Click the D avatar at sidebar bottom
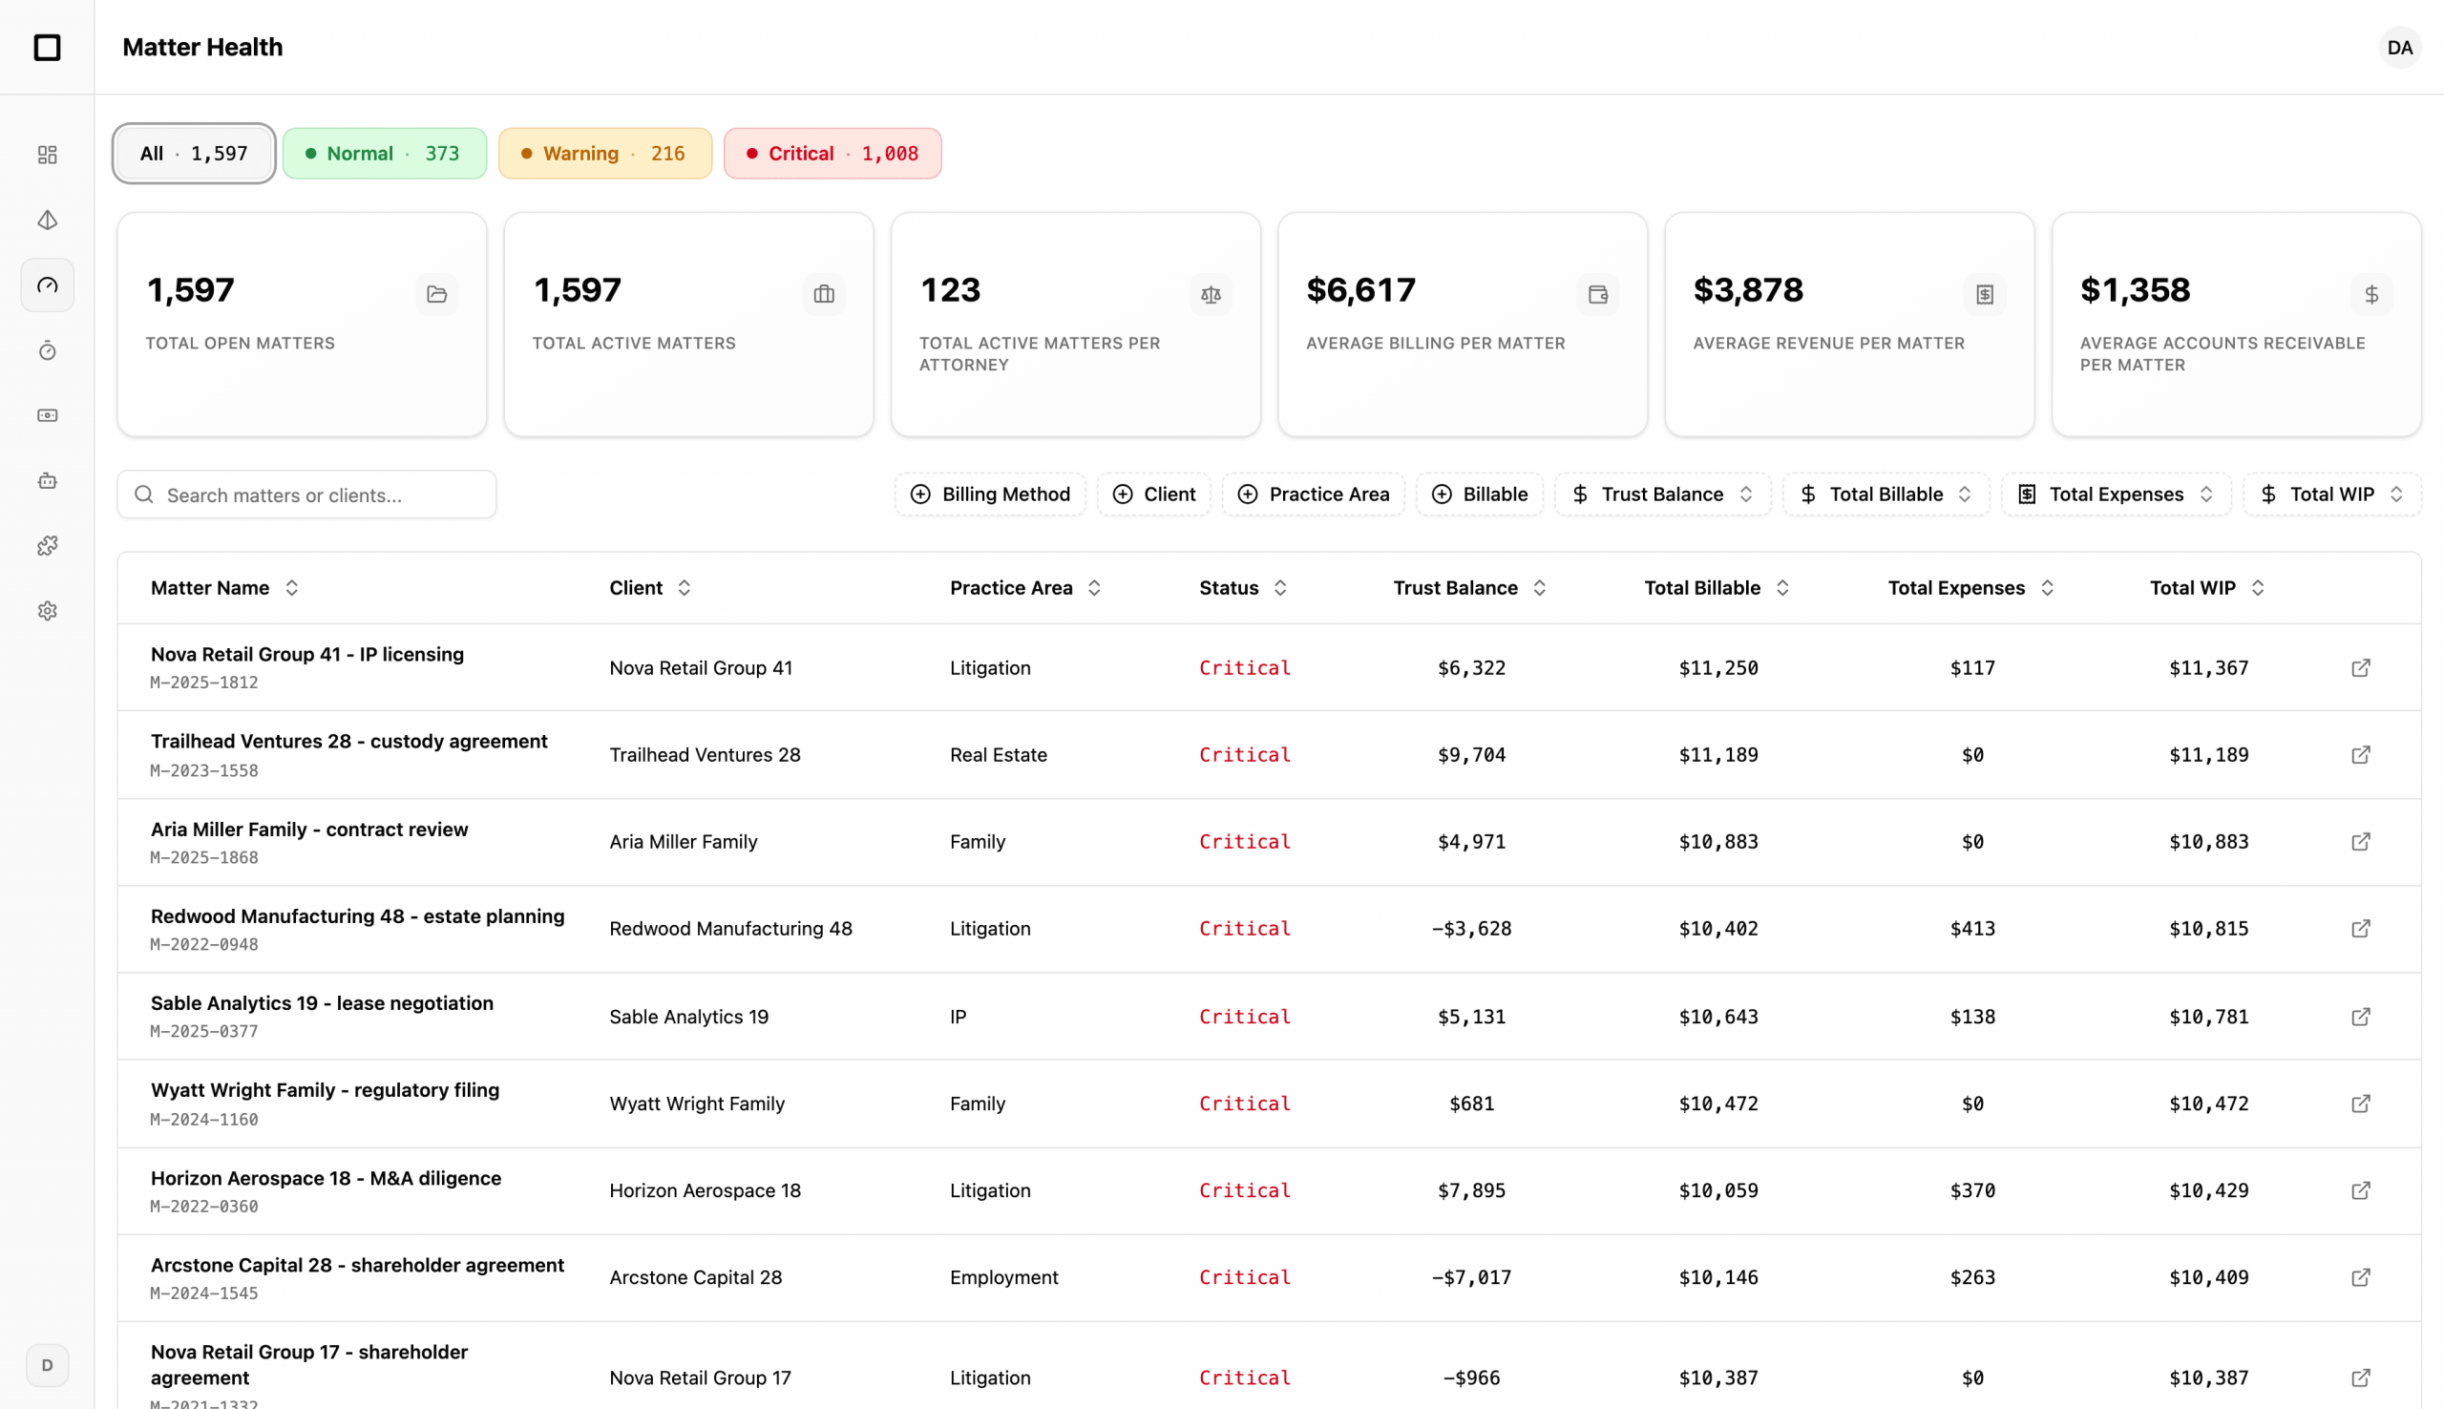This screenshot has width=2444, height=1409. point(47,1365)
